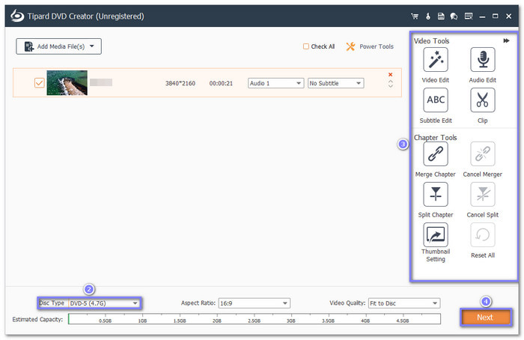Click the save project icon in title bar

coord(441,16)
